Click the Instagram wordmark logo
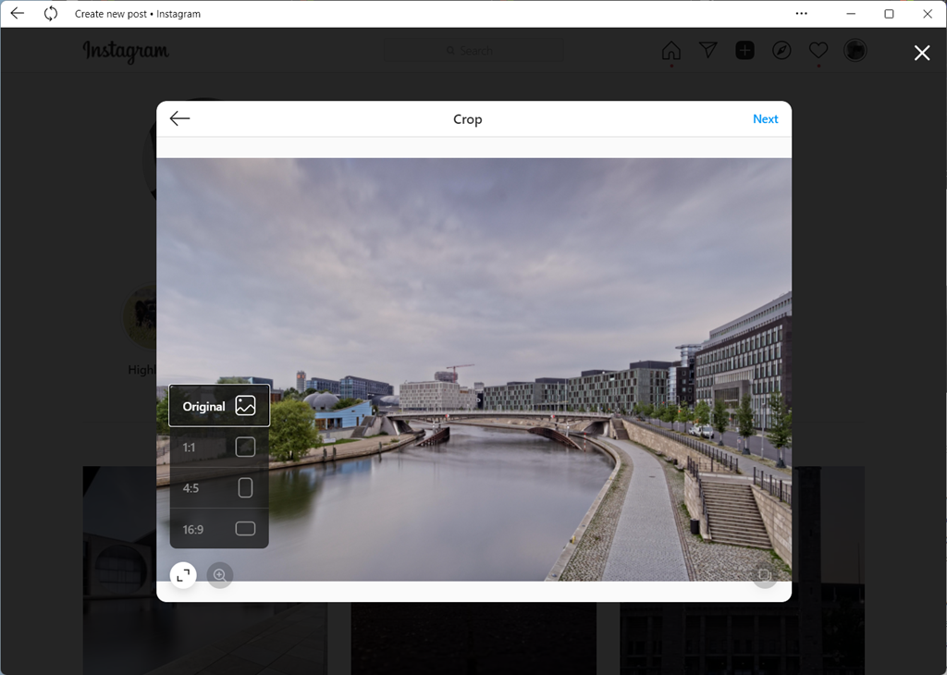 click(126, 52)
